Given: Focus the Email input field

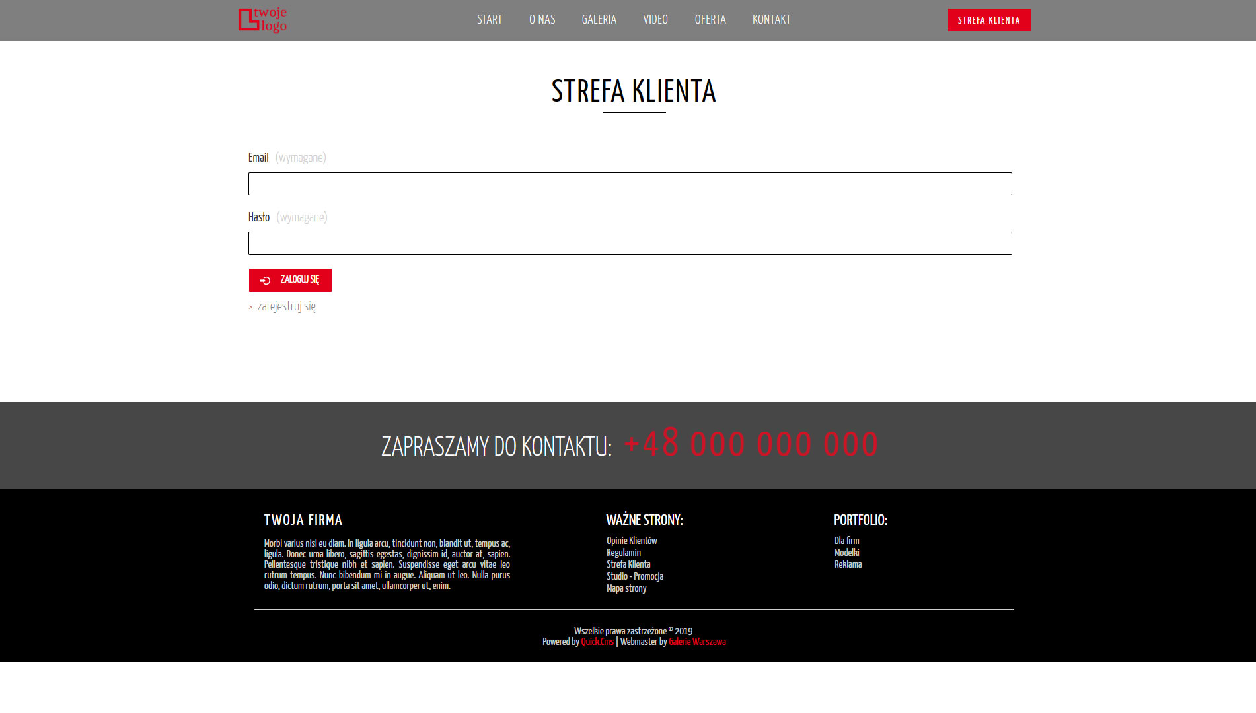Looking at the screenshot, I should 630,184.
